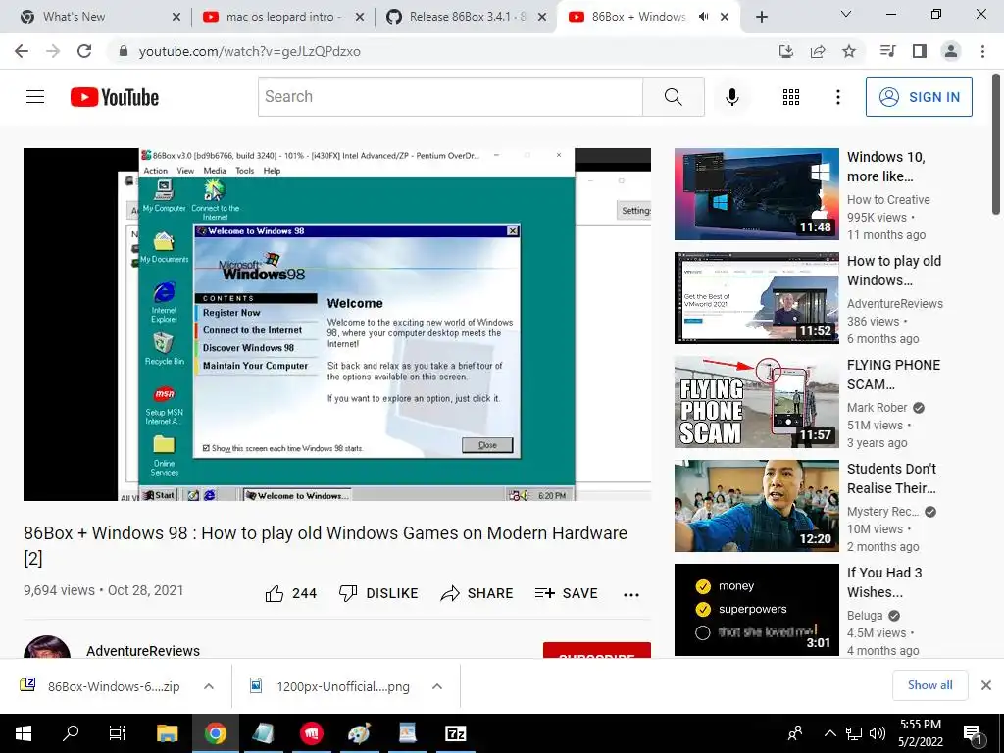
Task: Open the YouTube hamburger guide menu
Action: 35,97
